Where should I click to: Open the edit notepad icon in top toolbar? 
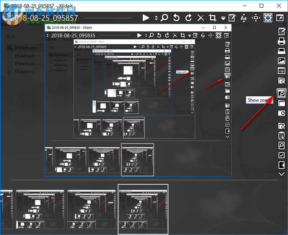(x=232, y=18)
